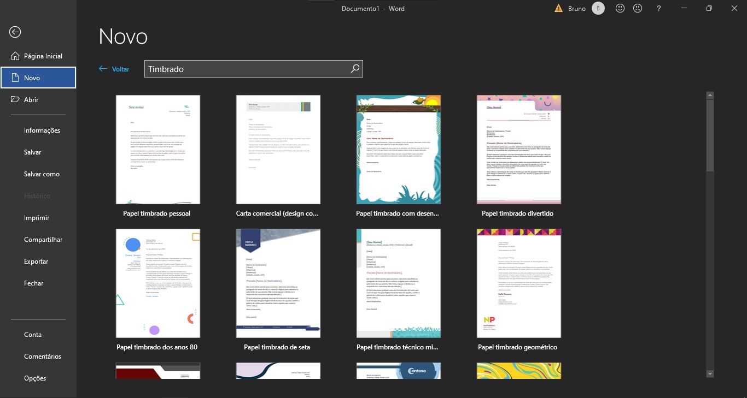
Task: Click the Voltar link
Action: 114,69
